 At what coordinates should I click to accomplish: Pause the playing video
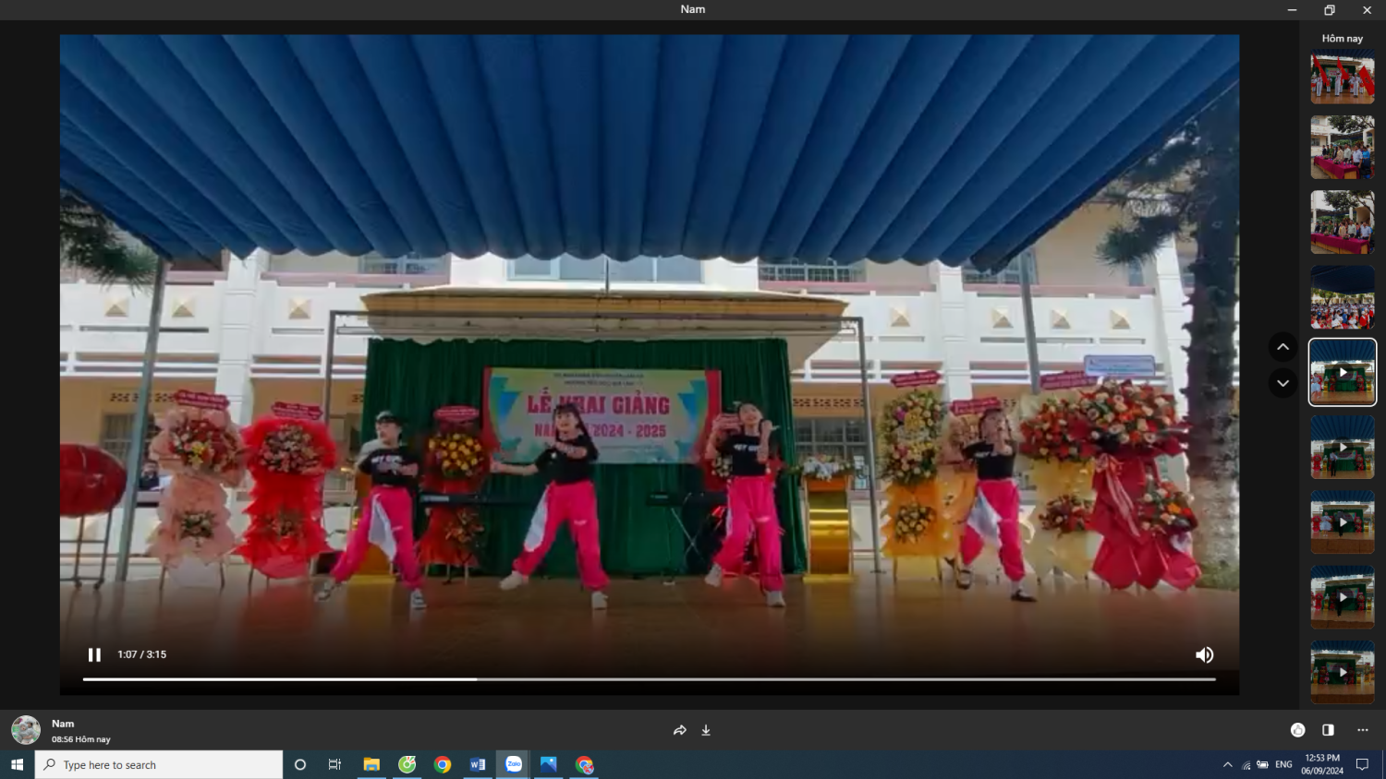point(94,654)
